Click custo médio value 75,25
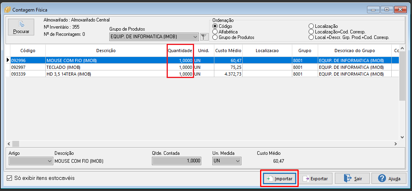 tap(228, 67)
